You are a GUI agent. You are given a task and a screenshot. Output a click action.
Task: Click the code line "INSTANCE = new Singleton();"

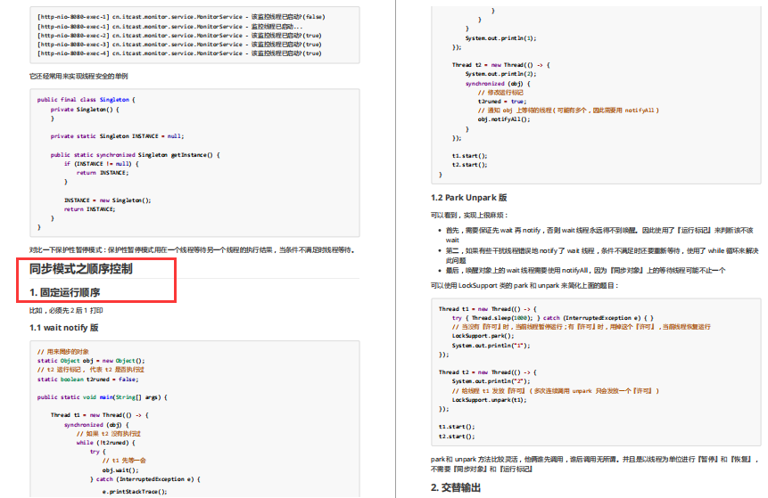[x=108, y=200]
